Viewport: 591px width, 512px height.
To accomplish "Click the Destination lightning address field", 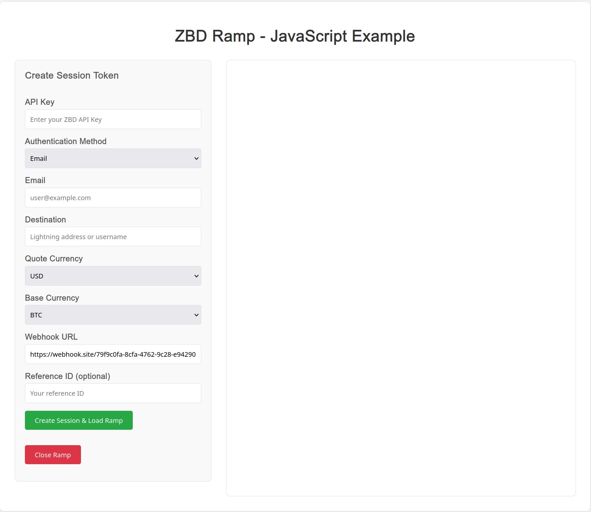I will (113, 237).
